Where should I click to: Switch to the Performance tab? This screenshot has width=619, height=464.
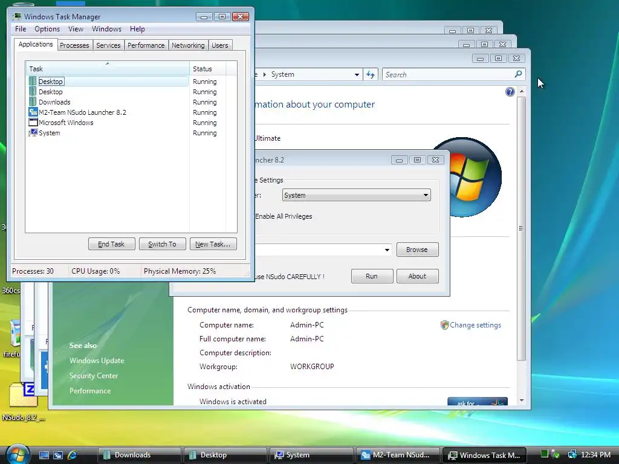[146, 45]
